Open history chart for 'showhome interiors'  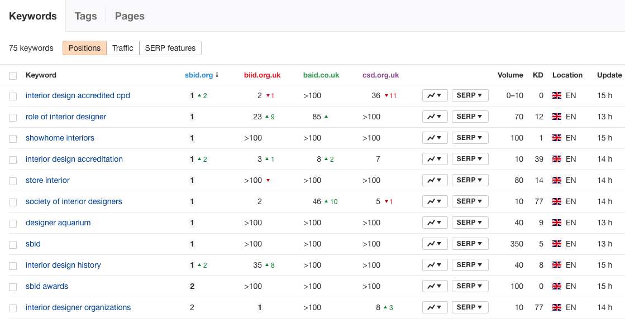coord(435,138)
